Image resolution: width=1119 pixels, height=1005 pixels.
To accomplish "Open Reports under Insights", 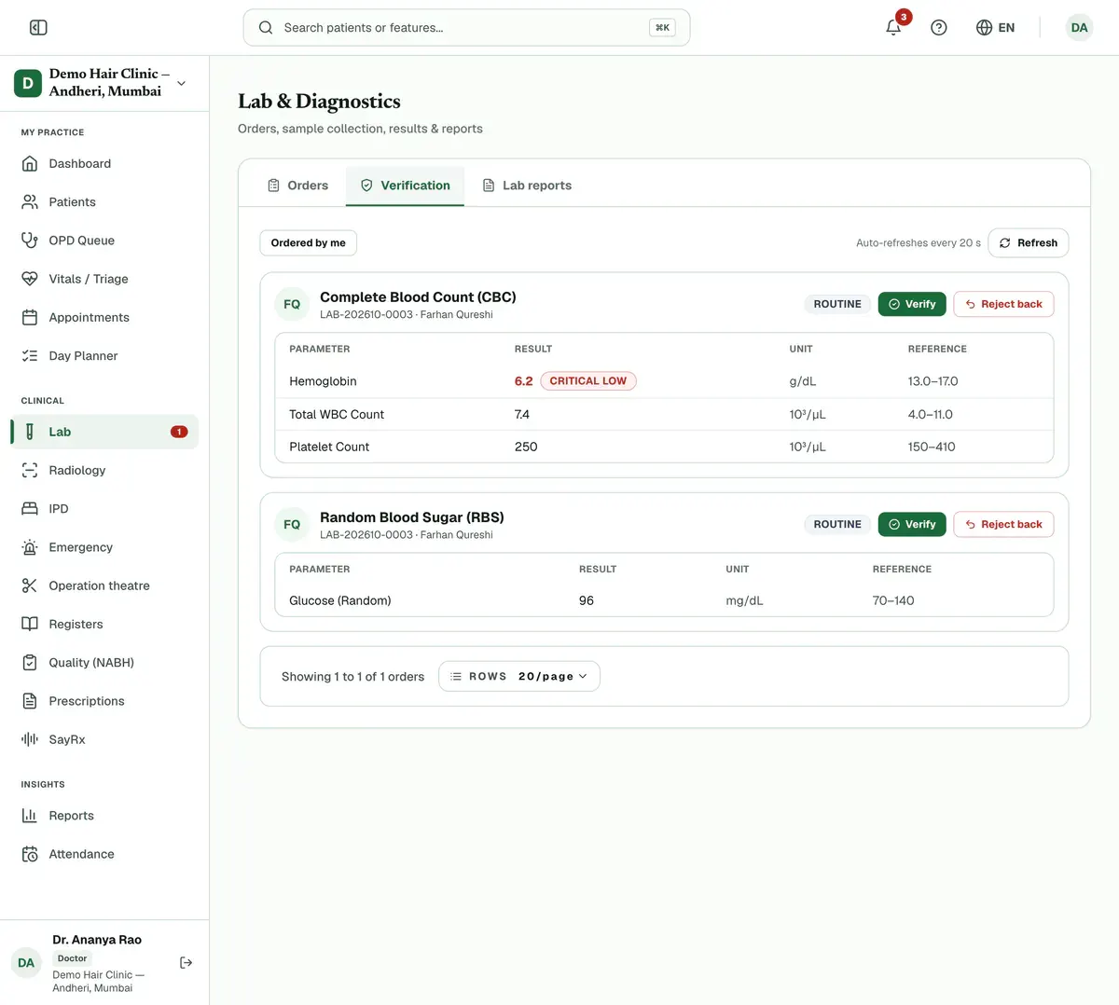I will (104, 816).
